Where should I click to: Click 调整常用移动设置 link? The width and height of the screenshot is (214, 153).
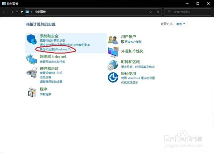tap(51, 82)
